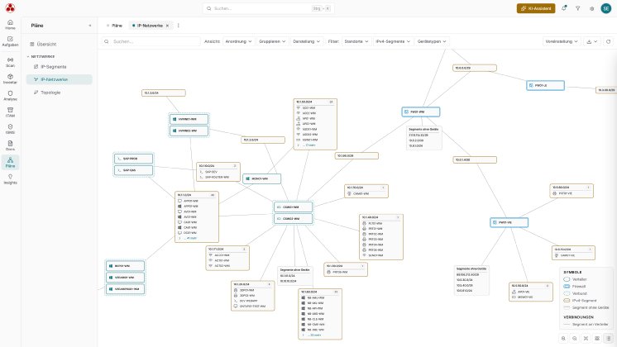
Task: Select the FW01-WM firewall node
Action: 421,112
